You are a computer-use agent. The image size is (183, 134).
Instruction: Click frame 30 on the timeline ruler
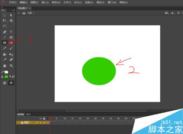pyautogui.click(x=96, y=119)
